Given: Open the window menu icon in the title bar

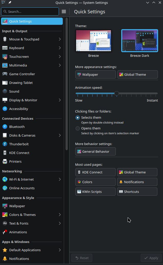Looking at the screenshot, I should point(3,3).
